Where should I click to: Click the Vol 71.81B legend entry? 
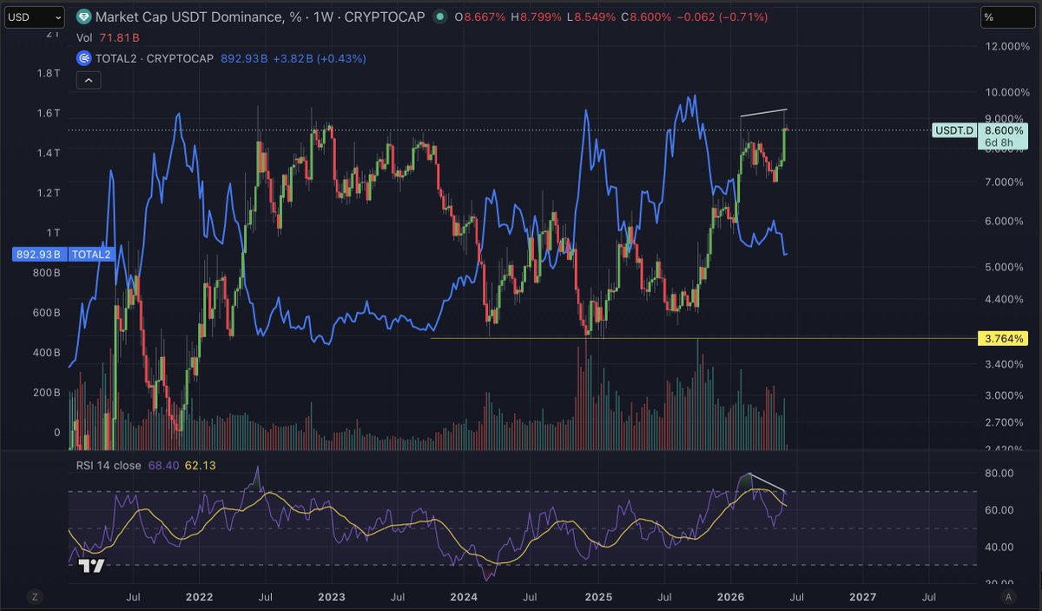click(x=109, y=38)
